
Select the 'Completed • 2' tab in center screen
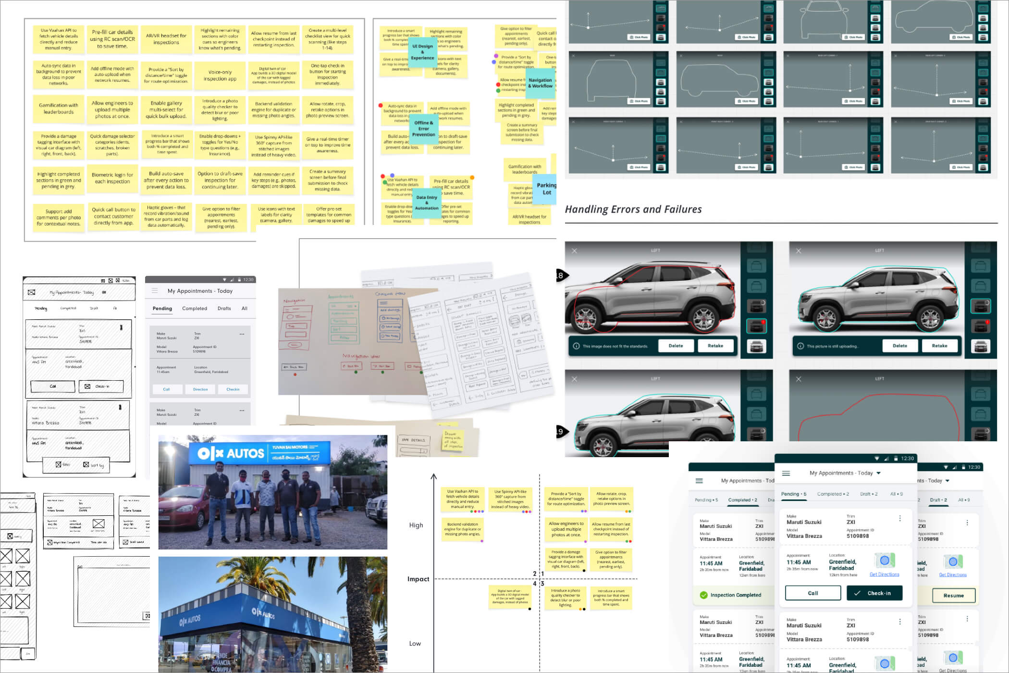(833, 494)
